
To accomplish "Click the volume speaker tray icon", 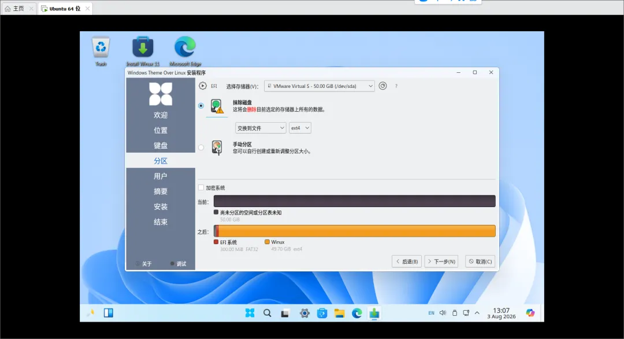I will pos(443,313).
